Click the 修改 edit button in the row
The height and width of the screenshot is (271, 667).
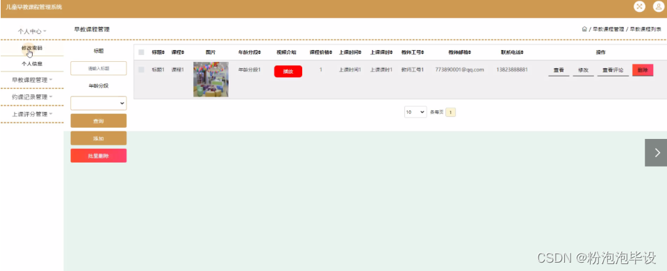pyautogui.click(x=583, y=70)
